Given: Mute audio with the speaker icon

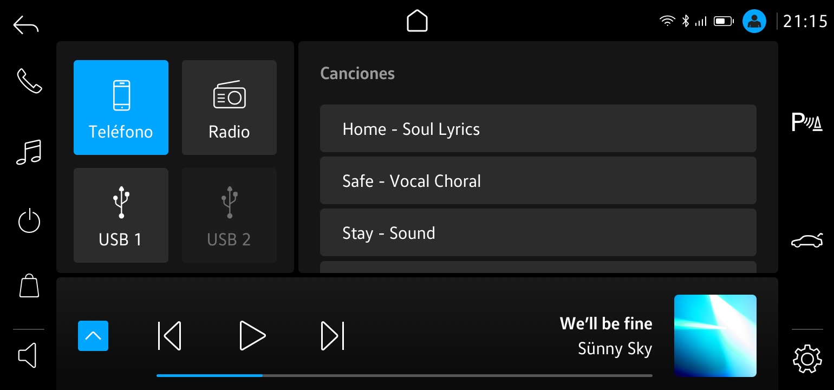Looking at the screenshot, I should [28, 355].
